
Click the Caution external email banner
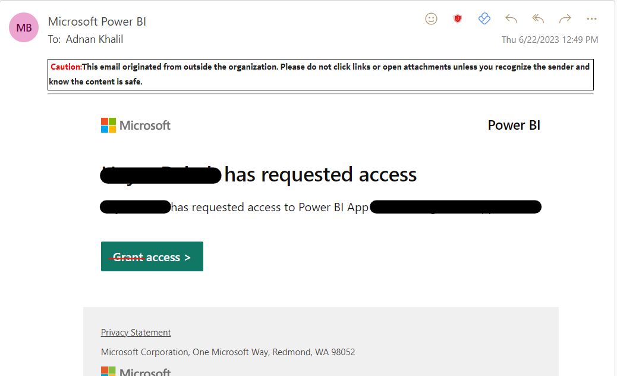pos(320,74)
